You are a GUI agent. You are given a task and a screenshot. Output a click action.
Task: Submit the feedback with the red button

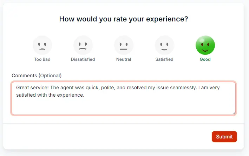pos(224,137)
